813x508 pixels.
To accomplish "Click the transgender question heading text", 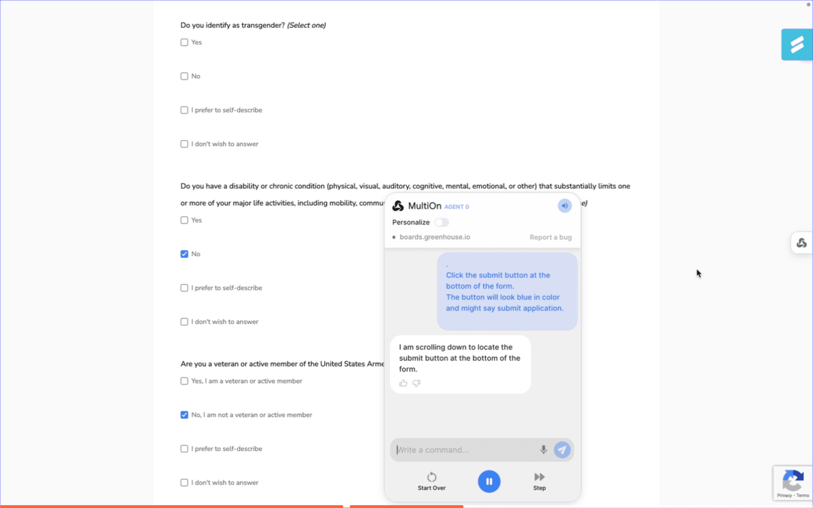I will pos(253,25).
